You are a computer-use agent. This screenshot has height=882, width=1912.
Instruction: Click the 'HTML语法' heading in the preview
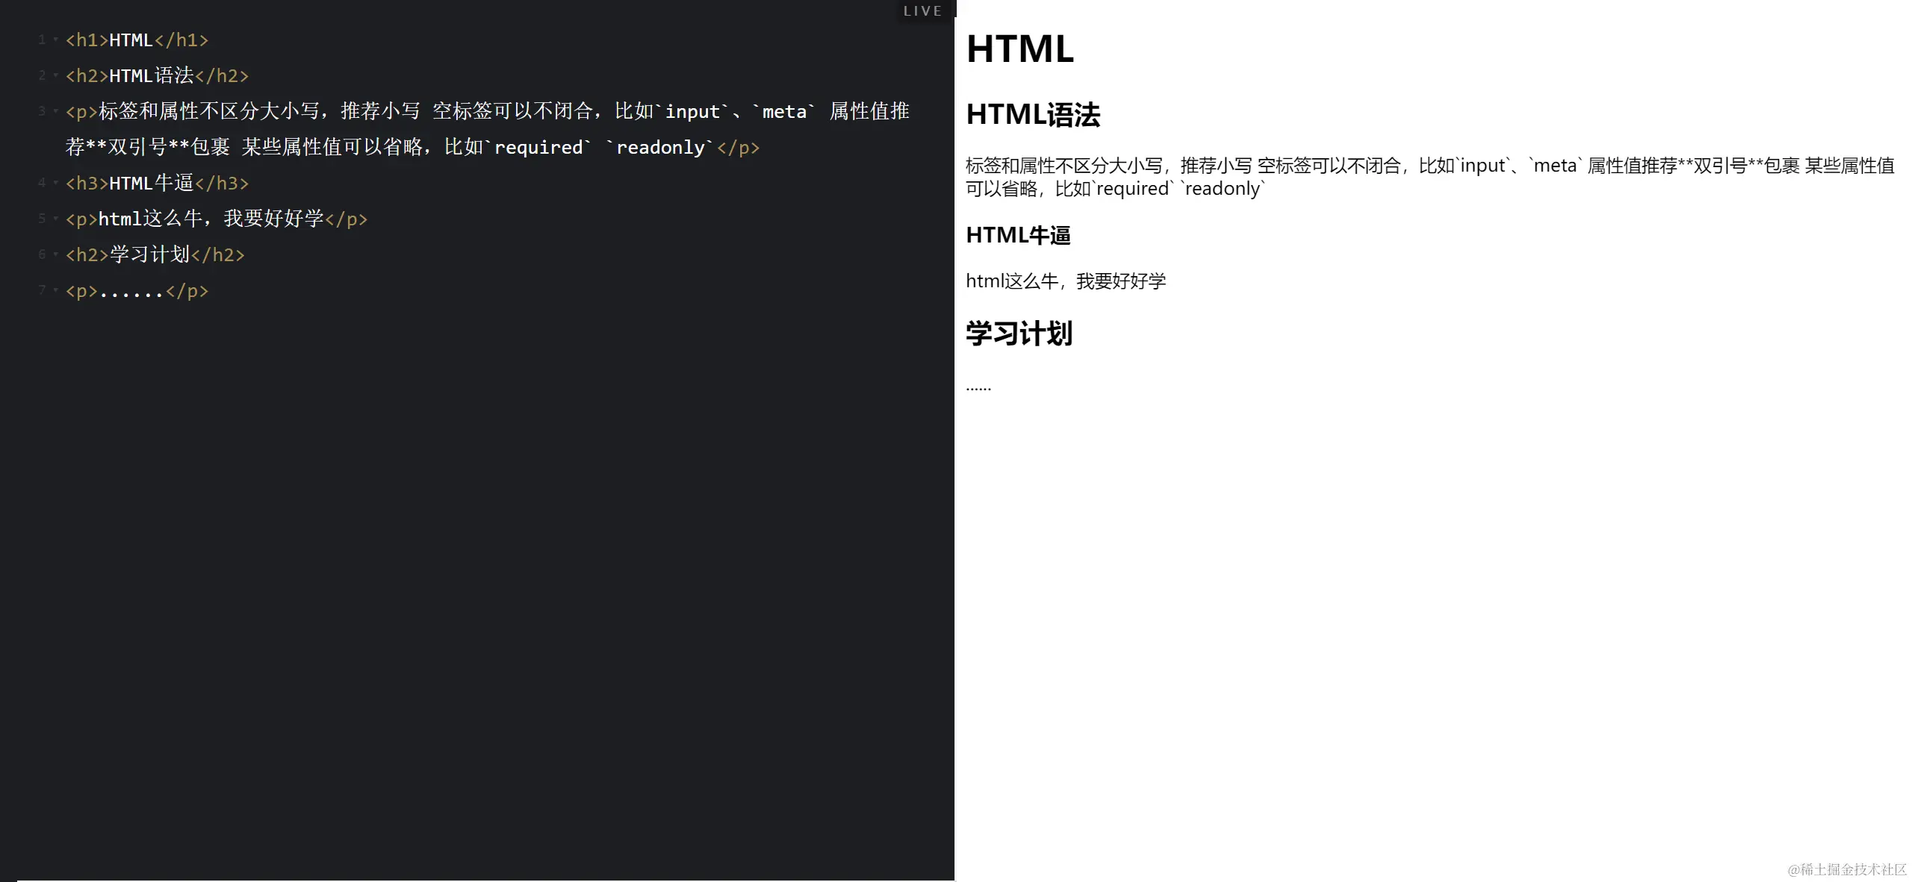tap(1033, 115)
